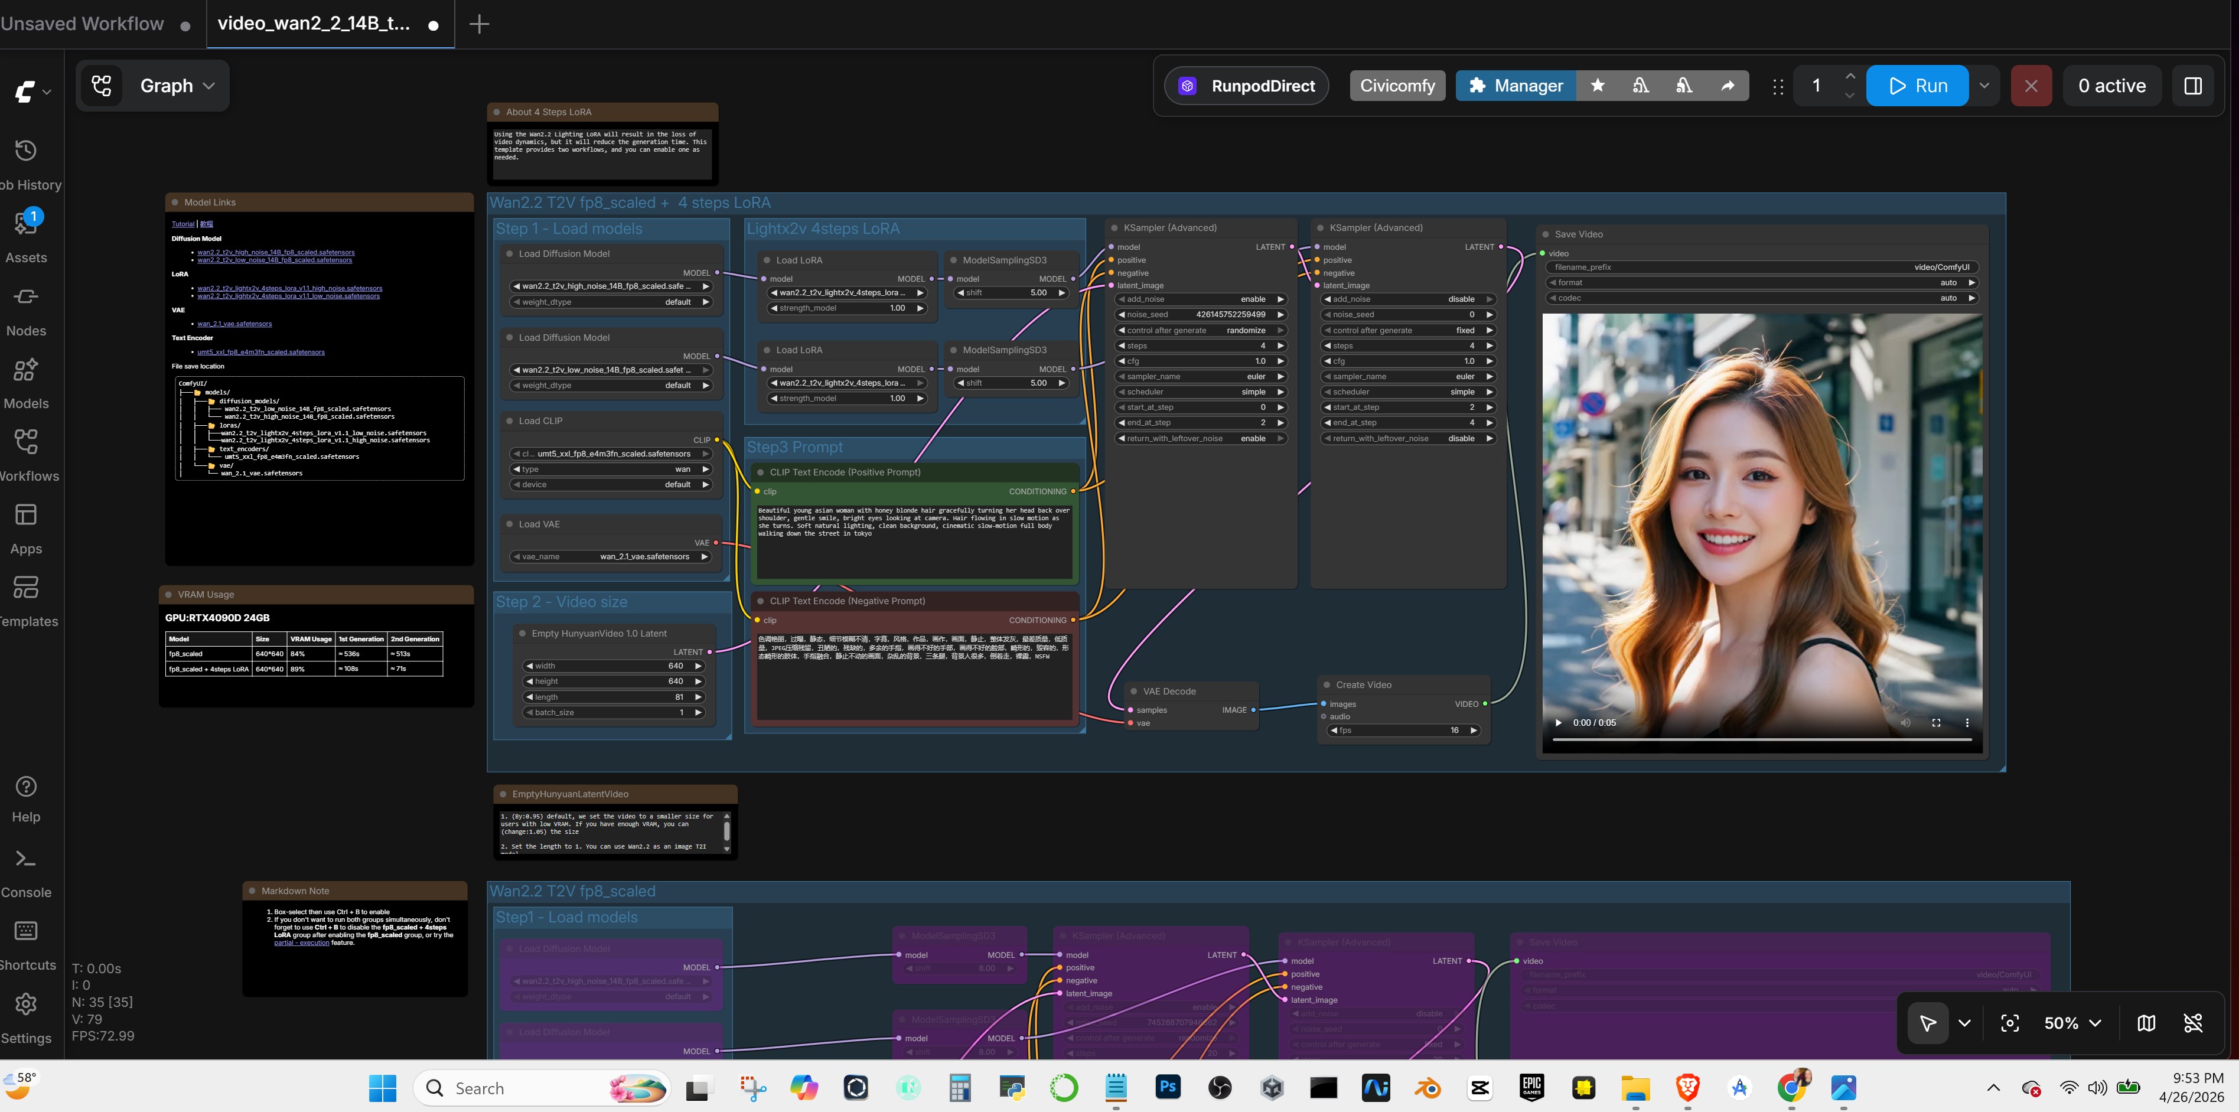Viewport: 2239px width, 1112px height.
Task: Open the Save Video codec combo
Action: click(x=1763, y=299)
